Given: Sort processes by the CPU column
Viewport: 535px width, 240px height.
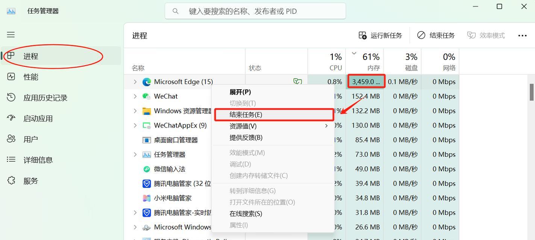Looking at the screenshot, I should tap(327, 61).
